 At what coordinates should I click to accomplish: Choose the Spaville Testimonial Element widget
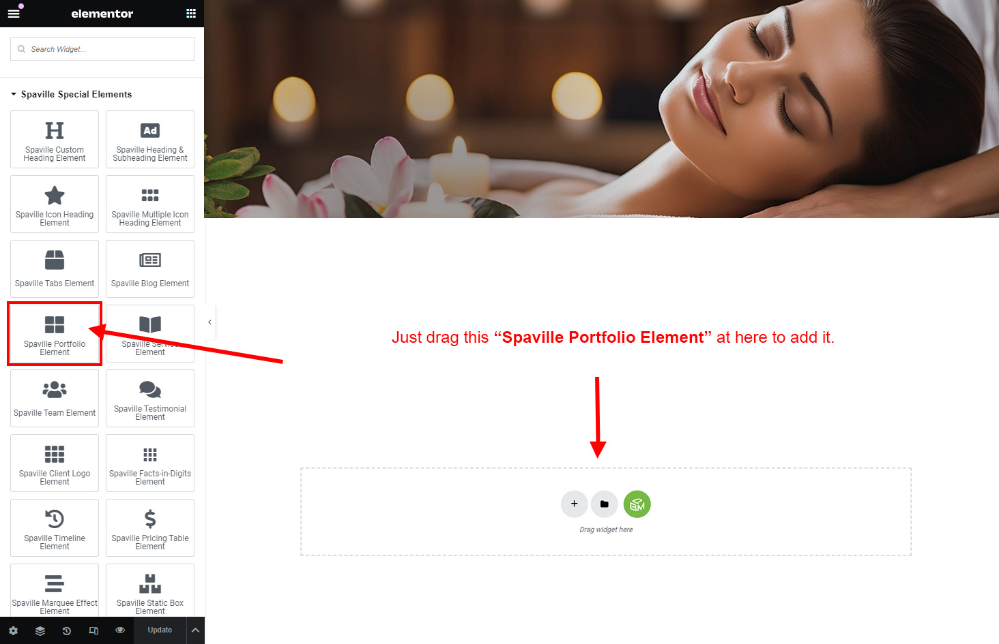point(150,399)
